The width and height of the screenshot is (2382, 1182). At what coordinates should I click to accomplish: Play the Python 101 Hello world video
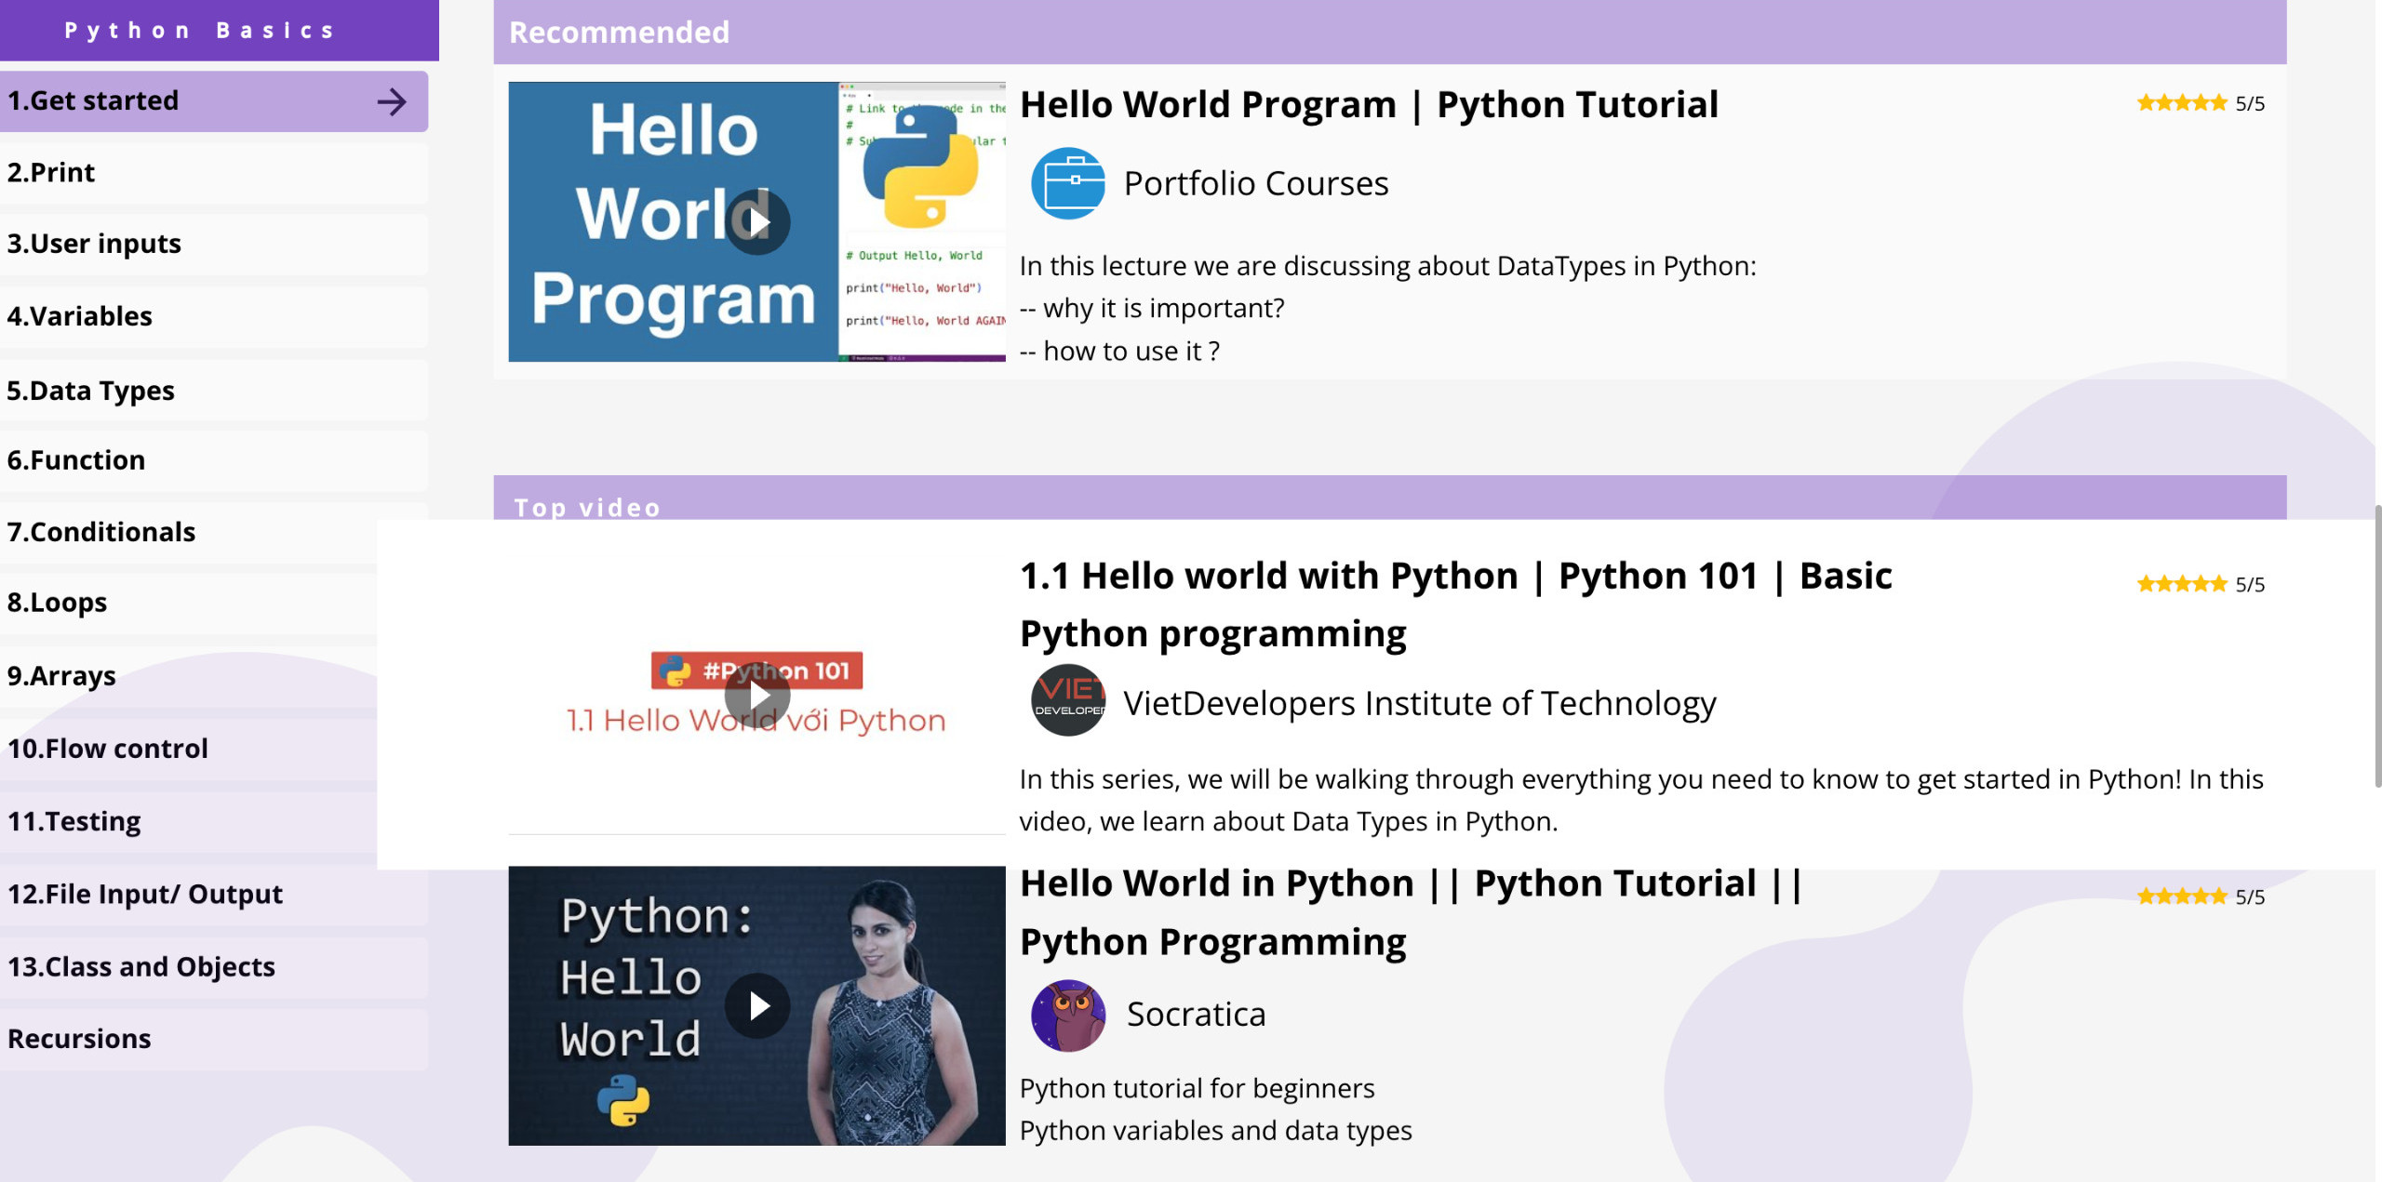tap(757, 696)
